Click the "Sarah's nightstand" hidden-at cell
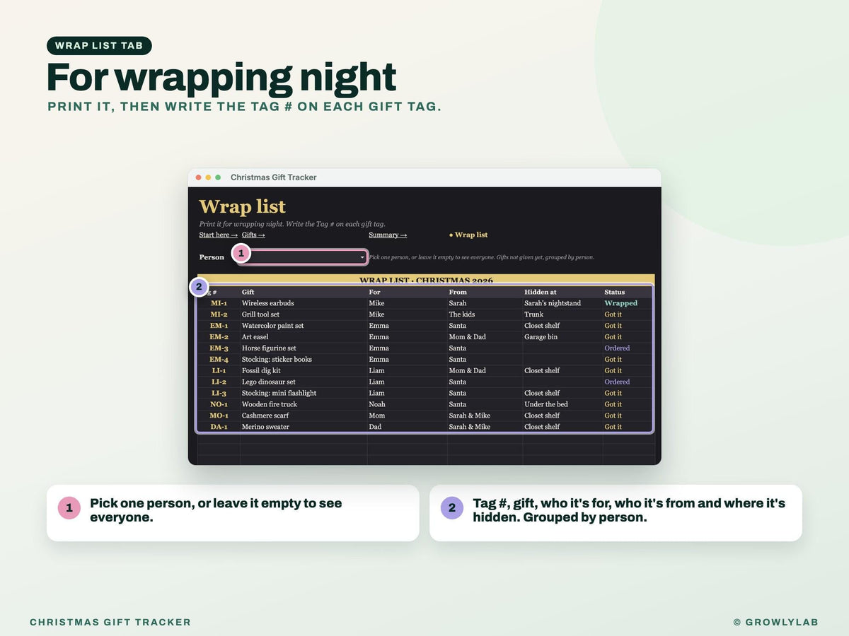The width and height of the screenshot is (849, 636). [553, 303]
